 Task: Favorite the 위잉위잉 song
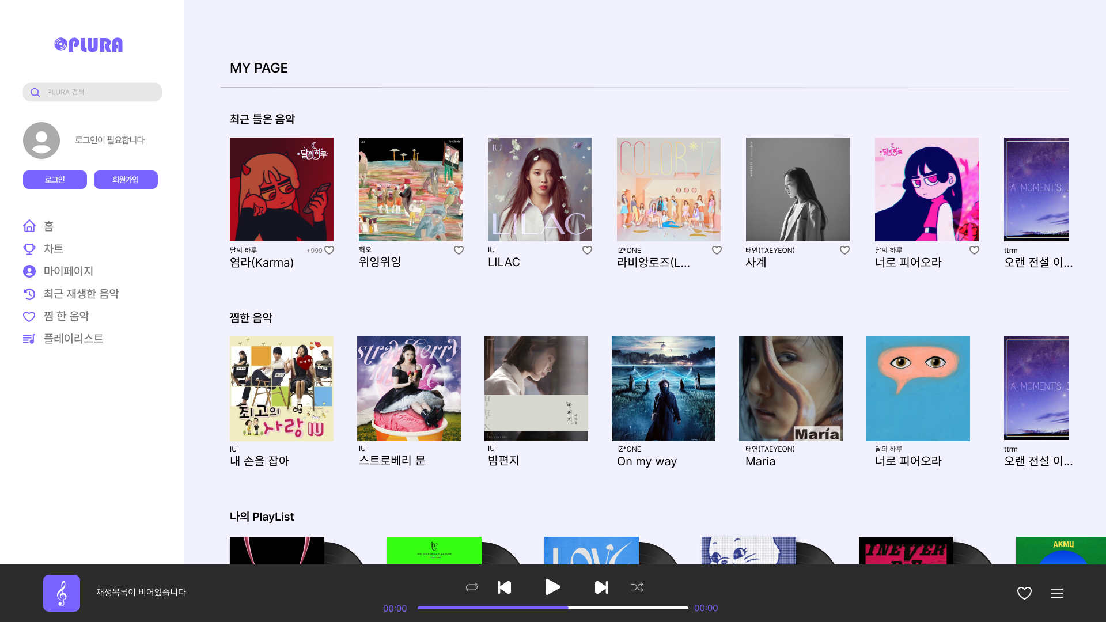tap(459, 250)
